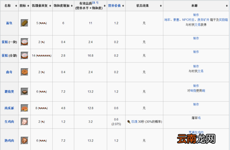230x150 pixels.
Task: Open 制作 link in pumpkin pie row
Action: 196,104
